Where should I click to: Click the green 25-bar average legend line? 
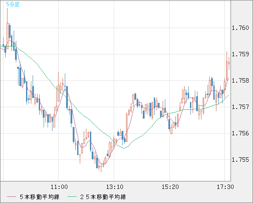72,197
